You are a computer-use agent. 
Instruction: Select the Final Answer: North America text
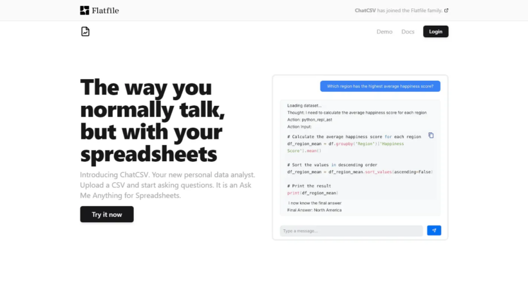click(314, 210)
